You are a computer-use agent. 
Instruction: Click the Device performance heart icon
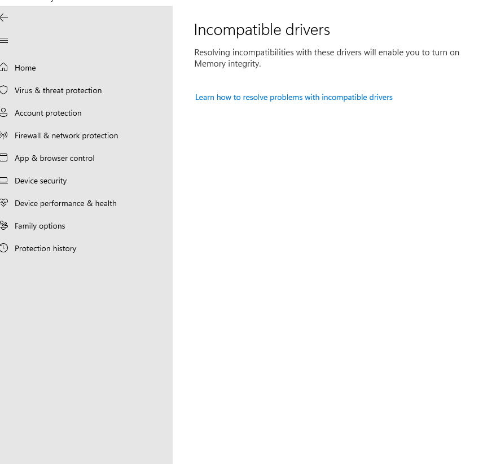click(4, 203)
